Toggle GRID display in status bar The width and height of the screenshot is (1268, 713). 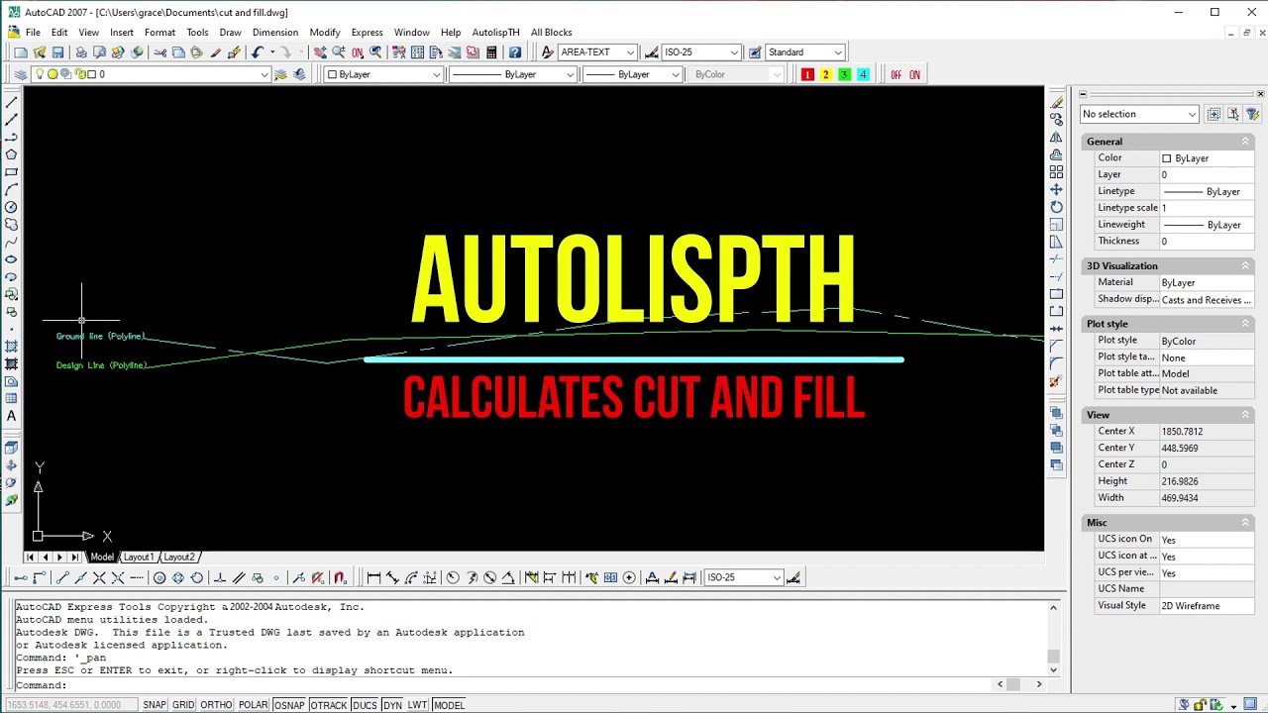(x=183, y=705)
